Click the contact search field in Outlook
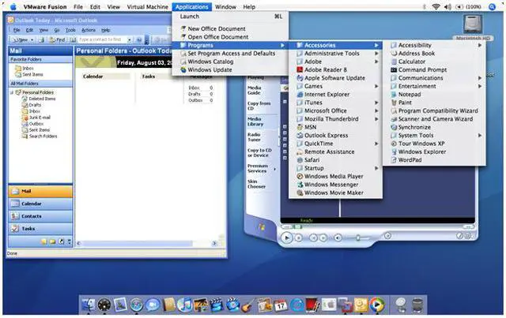Screen dimensions: 506x318 [x=104, y=39]
